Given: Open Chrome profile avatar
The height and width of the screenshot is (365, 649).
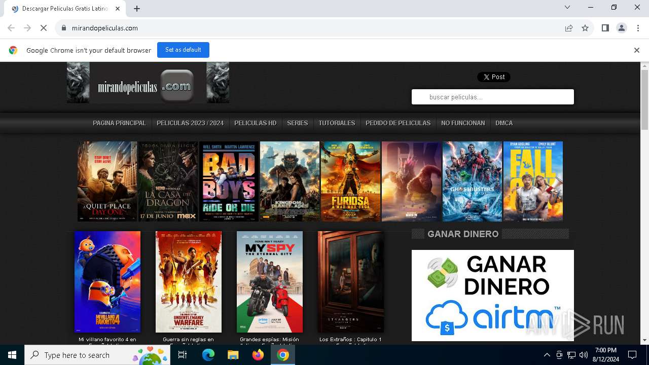Looking at the screenshot, I should (x=621, y=28).
